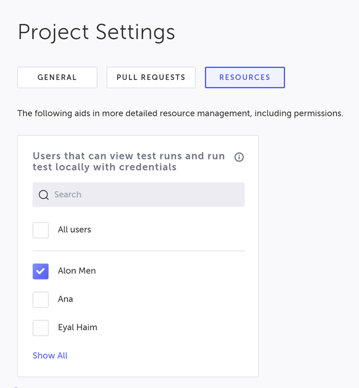
Task: Enable the All users checkbox
Action: (41, 230)
